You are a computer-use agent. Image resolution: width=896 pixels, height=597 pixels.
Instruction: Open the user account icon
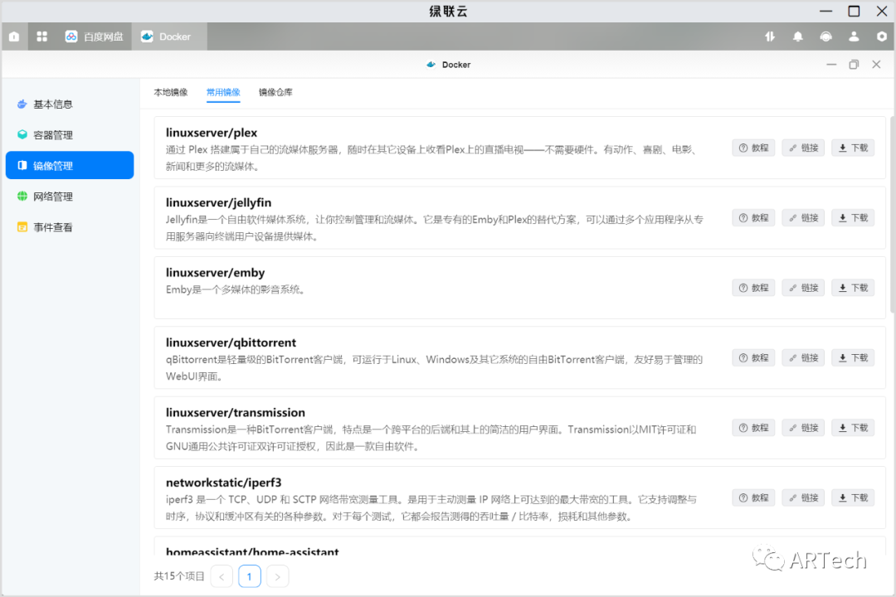[854, 36]
